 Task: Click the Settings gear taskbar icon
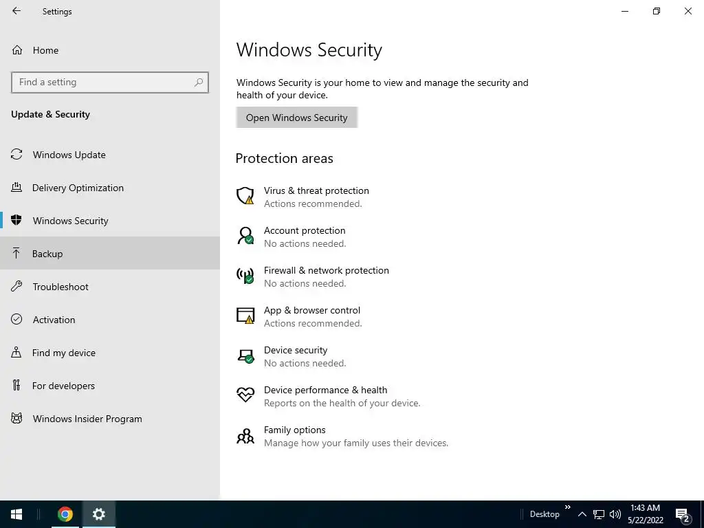click(99, 514)
